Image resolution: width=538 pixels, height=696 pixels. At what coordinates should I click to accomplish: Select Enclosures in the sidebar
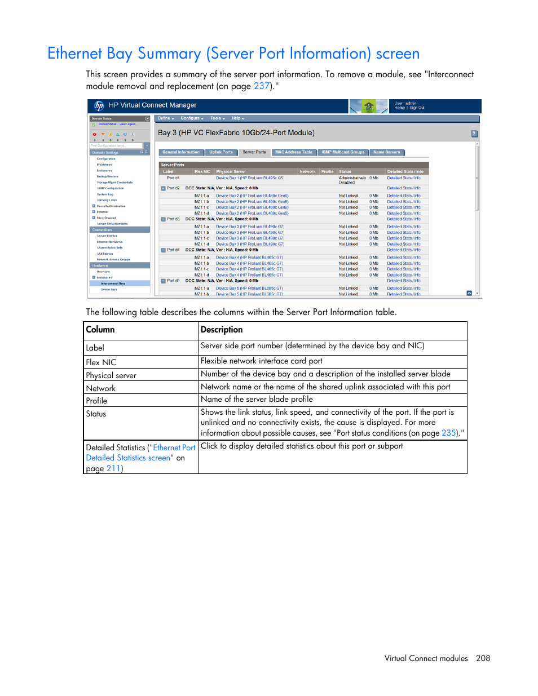tap(104, 171)
